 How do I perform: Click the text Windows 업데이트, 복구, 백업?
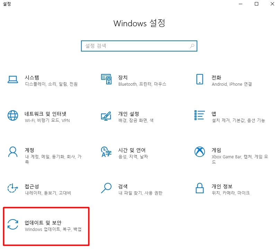coord(53,229)
